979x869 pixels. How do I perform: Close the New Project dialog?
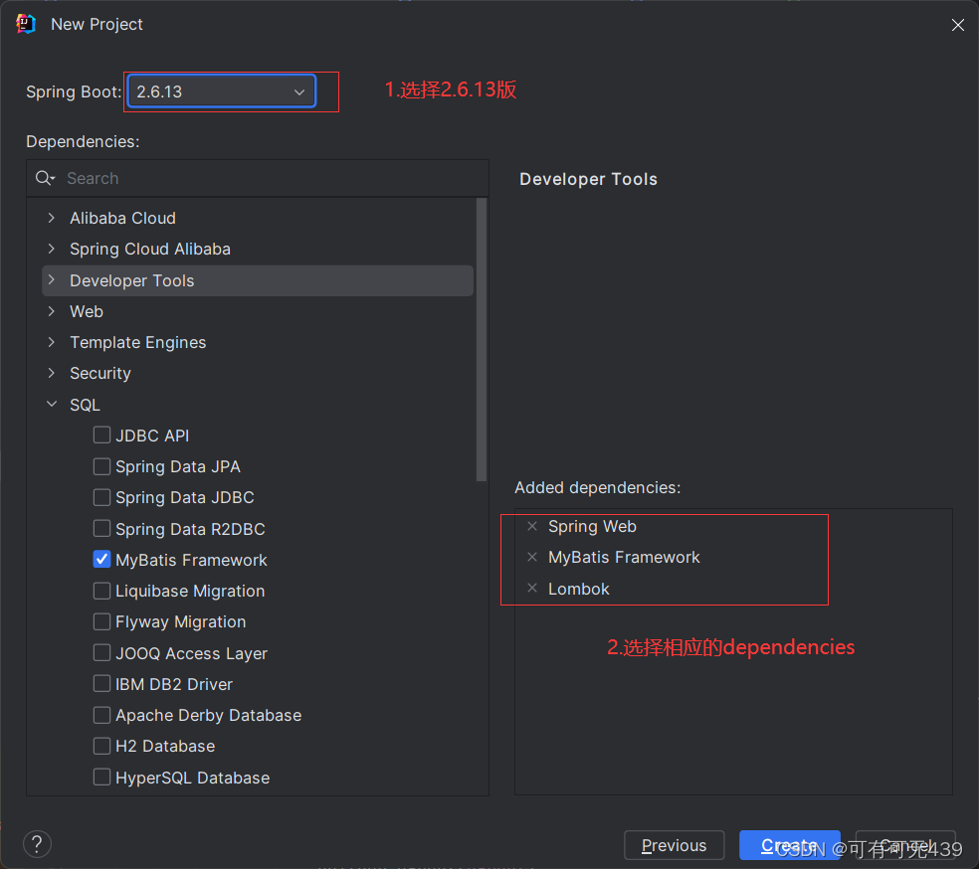coord(957,25)
